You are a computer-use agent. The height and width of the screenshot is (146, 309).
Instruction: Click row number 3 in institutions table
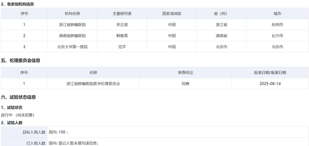click(x=24, y=47)
